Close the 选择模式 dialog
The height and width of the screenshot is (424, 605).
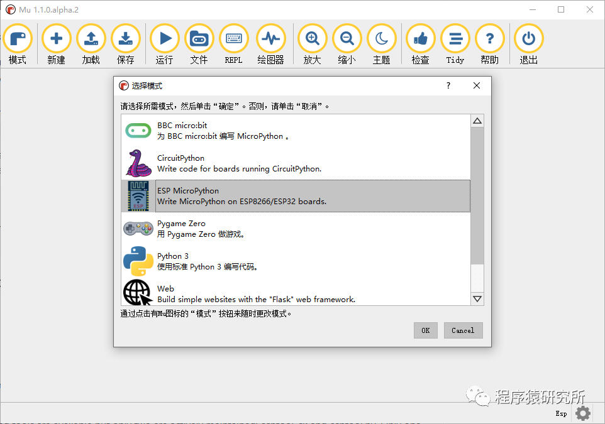477,85
